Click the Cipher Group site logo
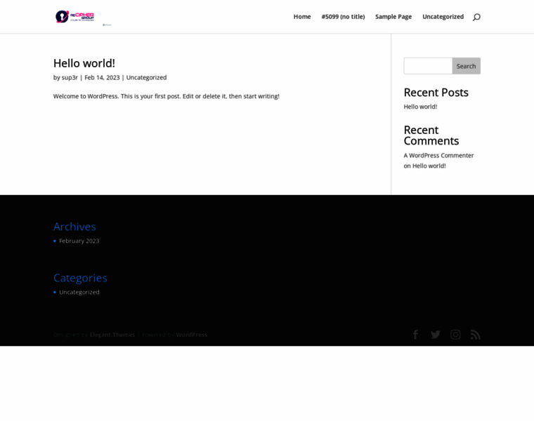Image resolution: width=534 pixels, height=421 pixels. click(x=75, y=17)
